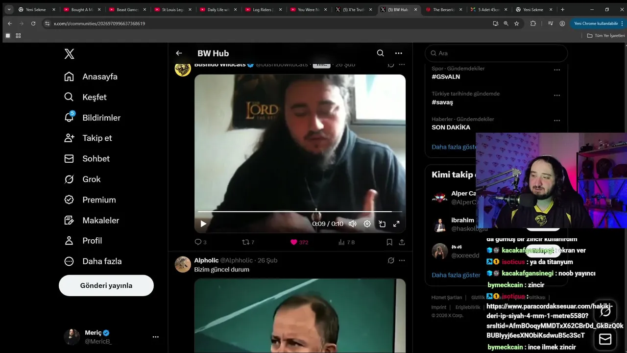Open Grok action on Alpholic post
Screen dimensions: 627x353
[391, 260]
